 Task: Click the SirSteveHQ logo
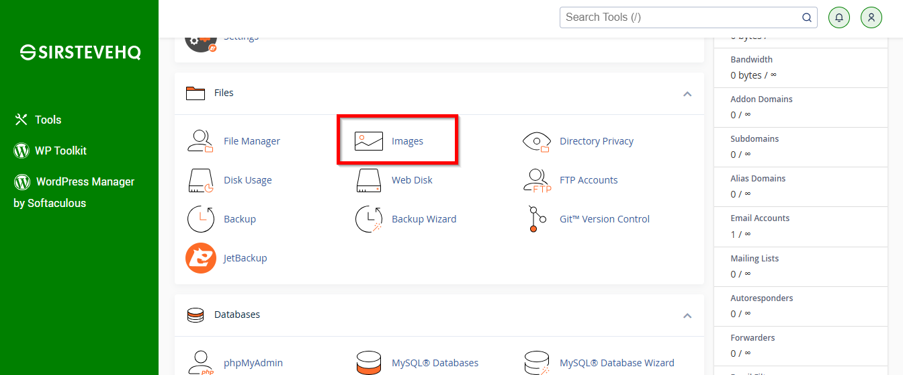point(81,52)
